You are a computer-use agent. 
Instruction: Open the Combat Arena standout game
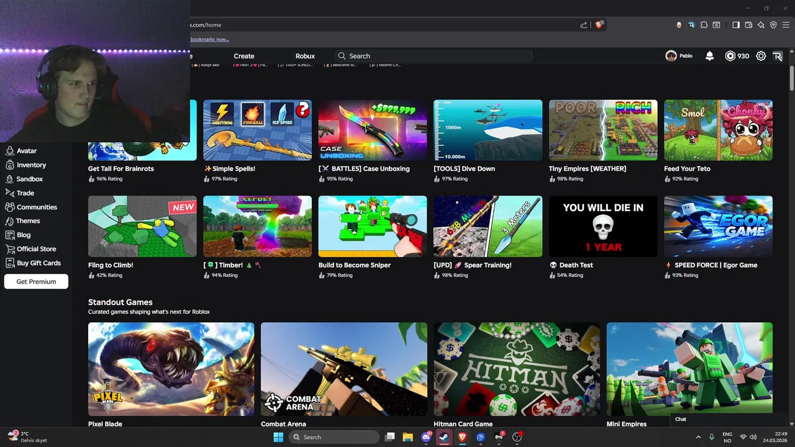pyautogui.click(x=344, y=369)
